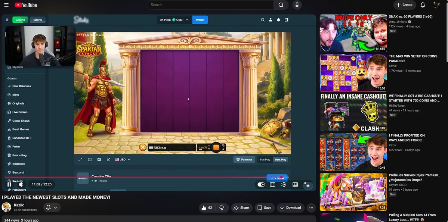Open Kazlic channel name link
The image size is (448, 222).
[x=19, y=205]
